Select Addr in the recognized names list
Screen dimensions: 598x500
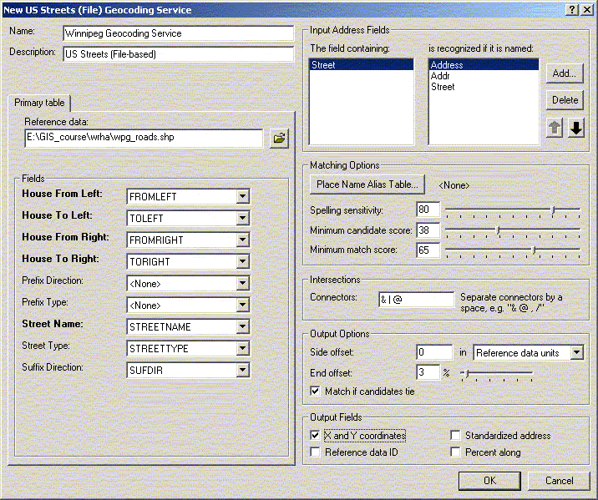pos(441,76)
